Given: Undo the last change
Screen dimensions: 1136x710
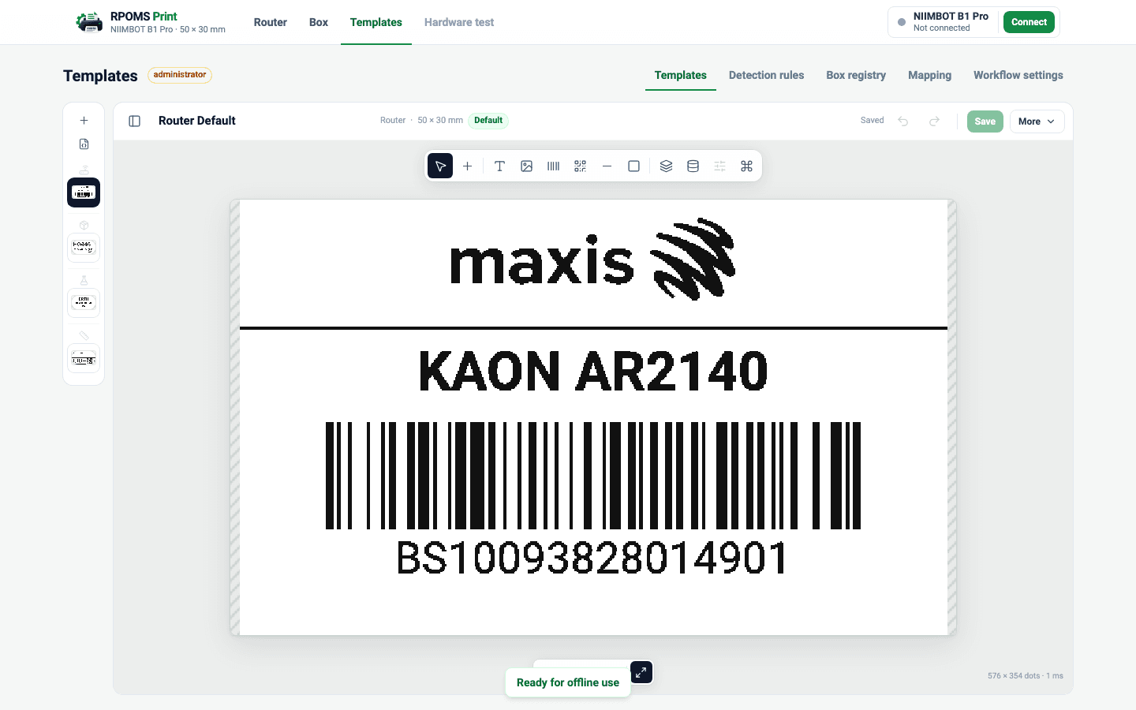Looking at the screenshot, I should coord(903,121).
